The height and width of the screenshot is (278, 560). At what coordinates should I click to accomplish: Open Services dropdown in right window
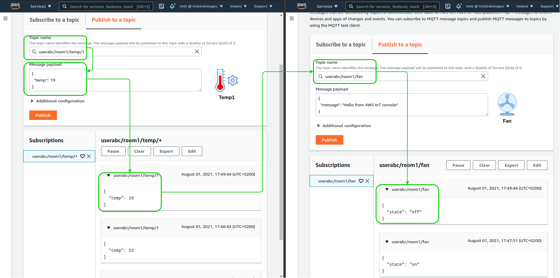click(x=327, y=6)
